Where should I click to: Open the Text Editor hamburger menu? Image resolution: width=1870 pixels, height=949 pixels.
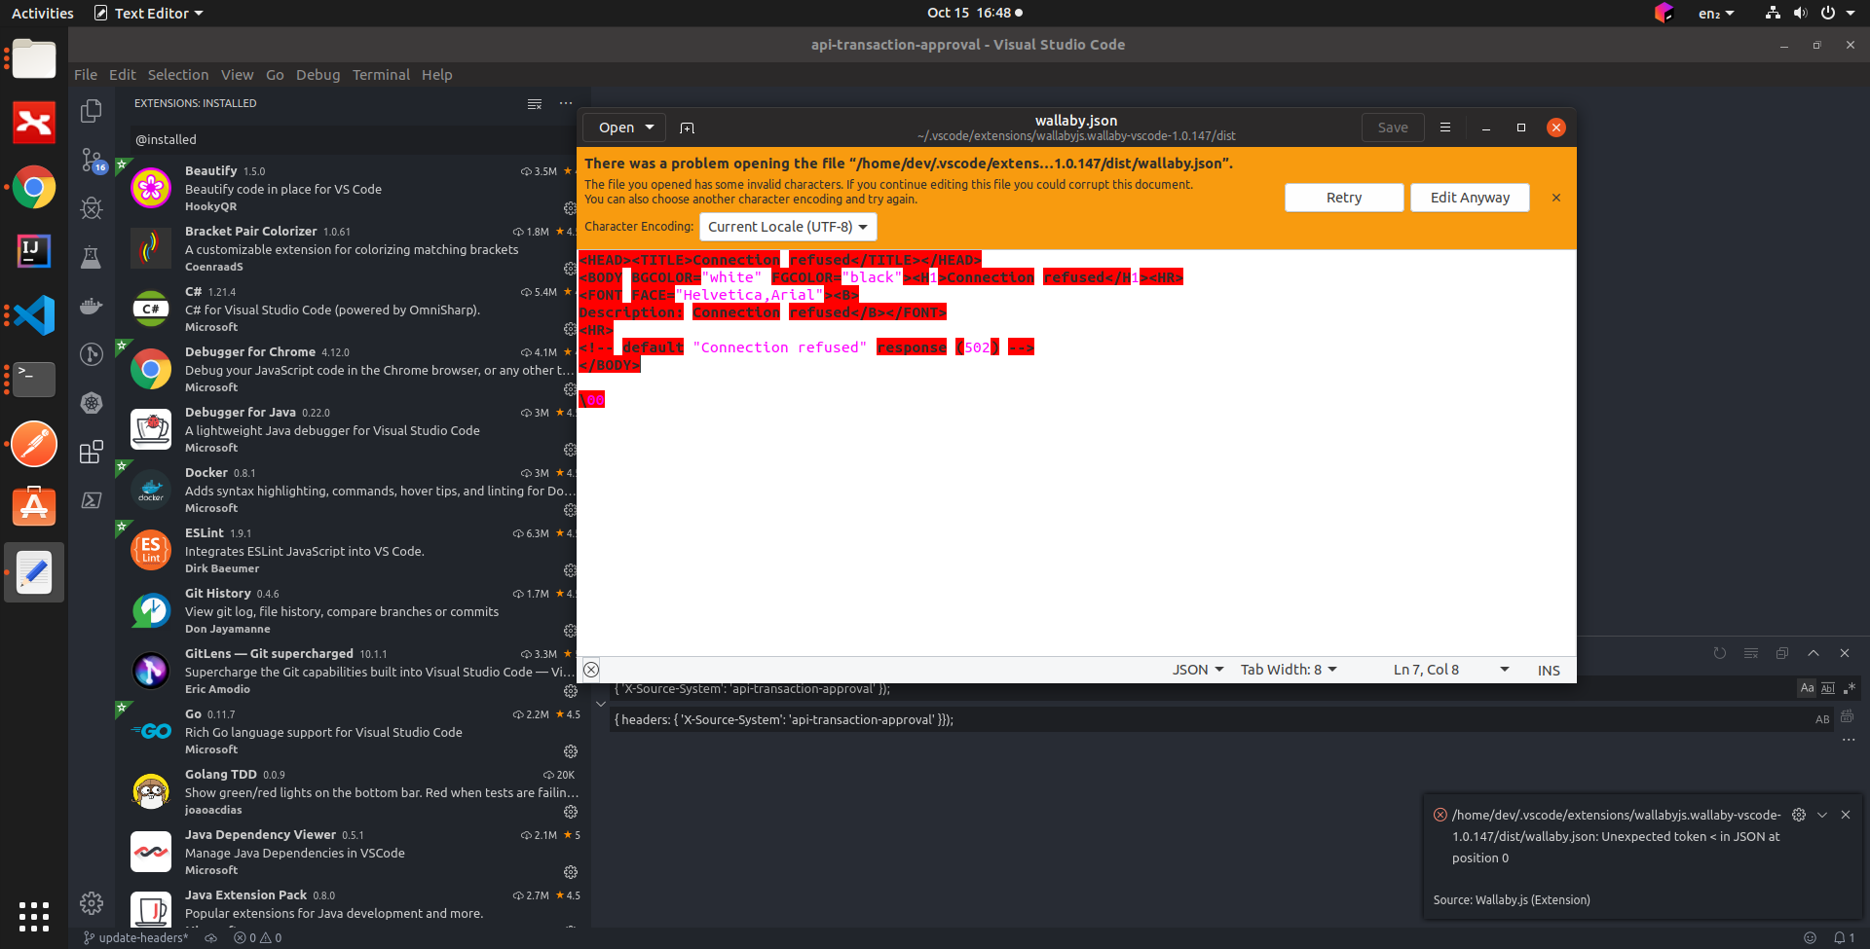pos(1445,128)
